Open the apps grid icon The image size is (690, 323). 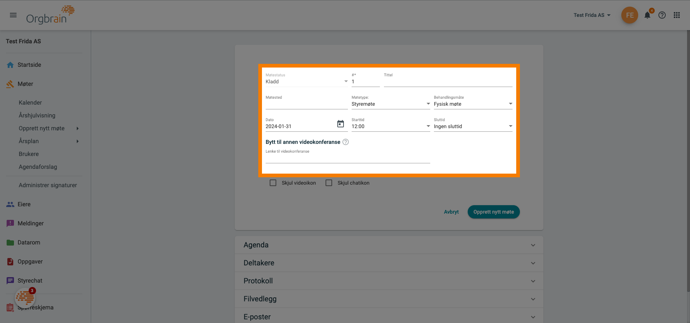677,15
